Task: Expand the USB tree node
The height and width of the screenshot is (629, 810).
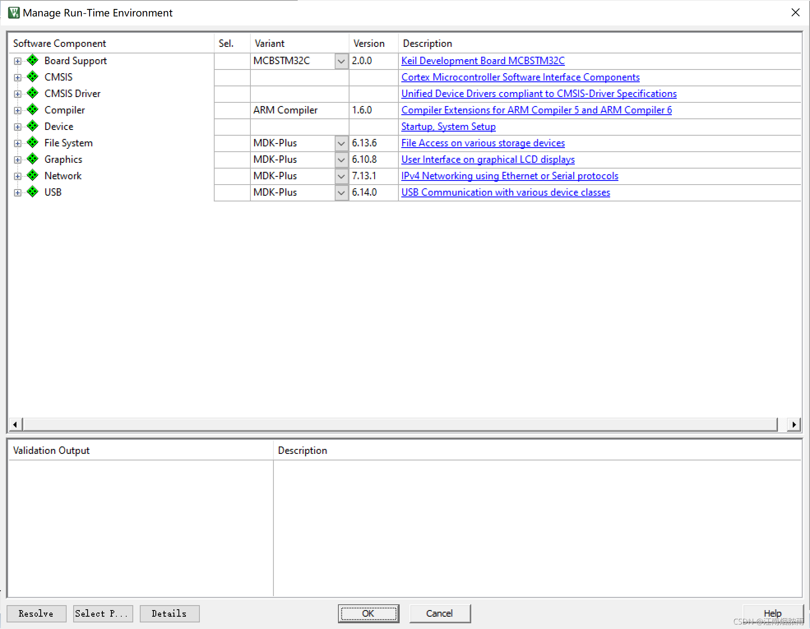Action: (x=17, y=192)
